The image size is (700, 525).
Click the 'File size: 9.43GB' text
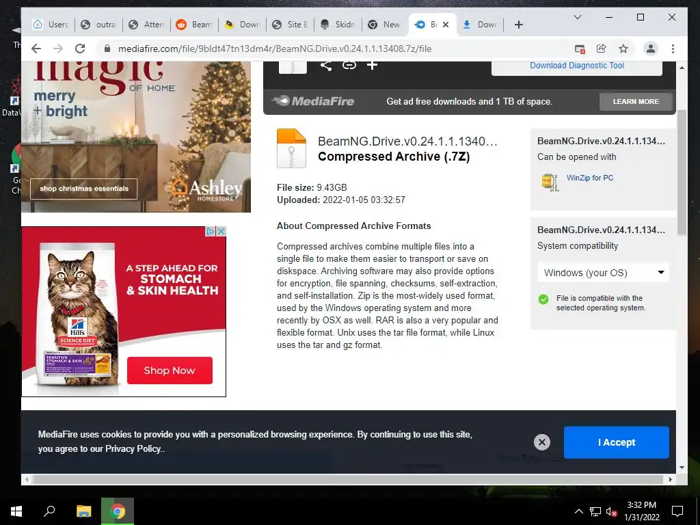tap(312, 187)
